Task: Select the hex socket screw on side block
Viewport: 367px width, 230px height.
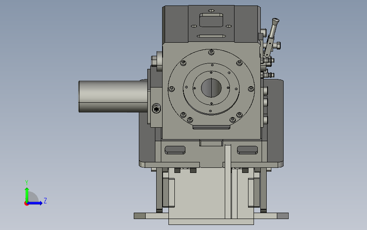Action: click(156, 109)
